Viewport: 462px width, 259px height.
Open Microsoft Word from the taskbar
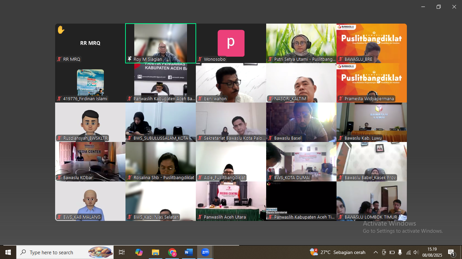click(188, 252)
